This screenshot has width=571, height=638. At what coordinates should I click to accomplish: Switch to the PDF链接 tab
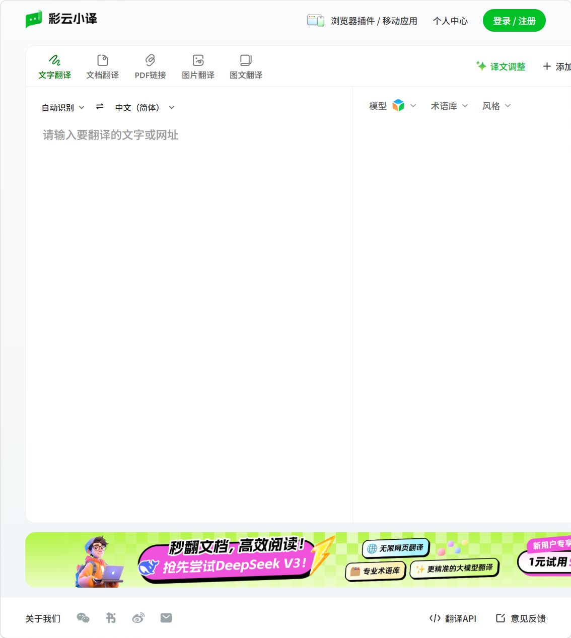(150, 67)
